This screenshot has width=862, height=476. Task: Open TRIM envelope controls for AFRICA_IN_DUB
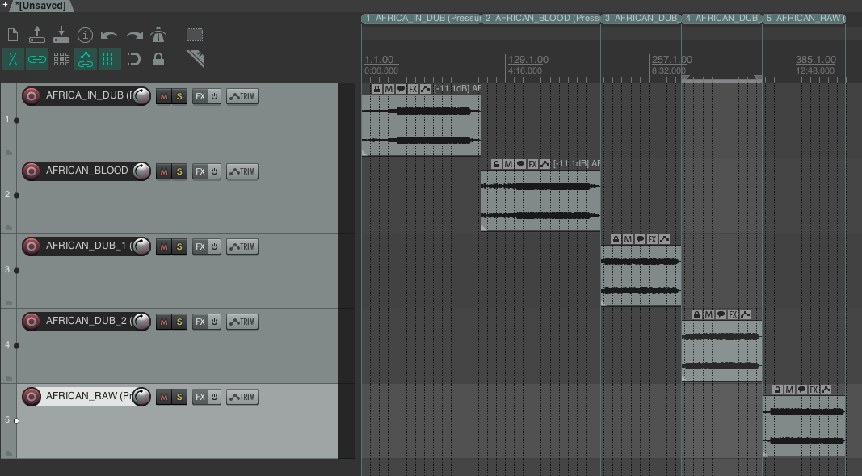[242, 96]
